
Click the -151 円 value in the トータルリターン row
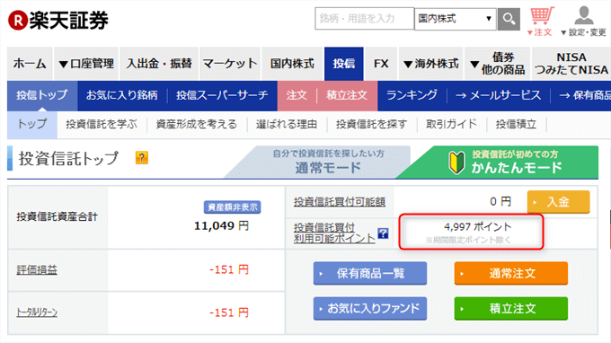tap(229, 312)
